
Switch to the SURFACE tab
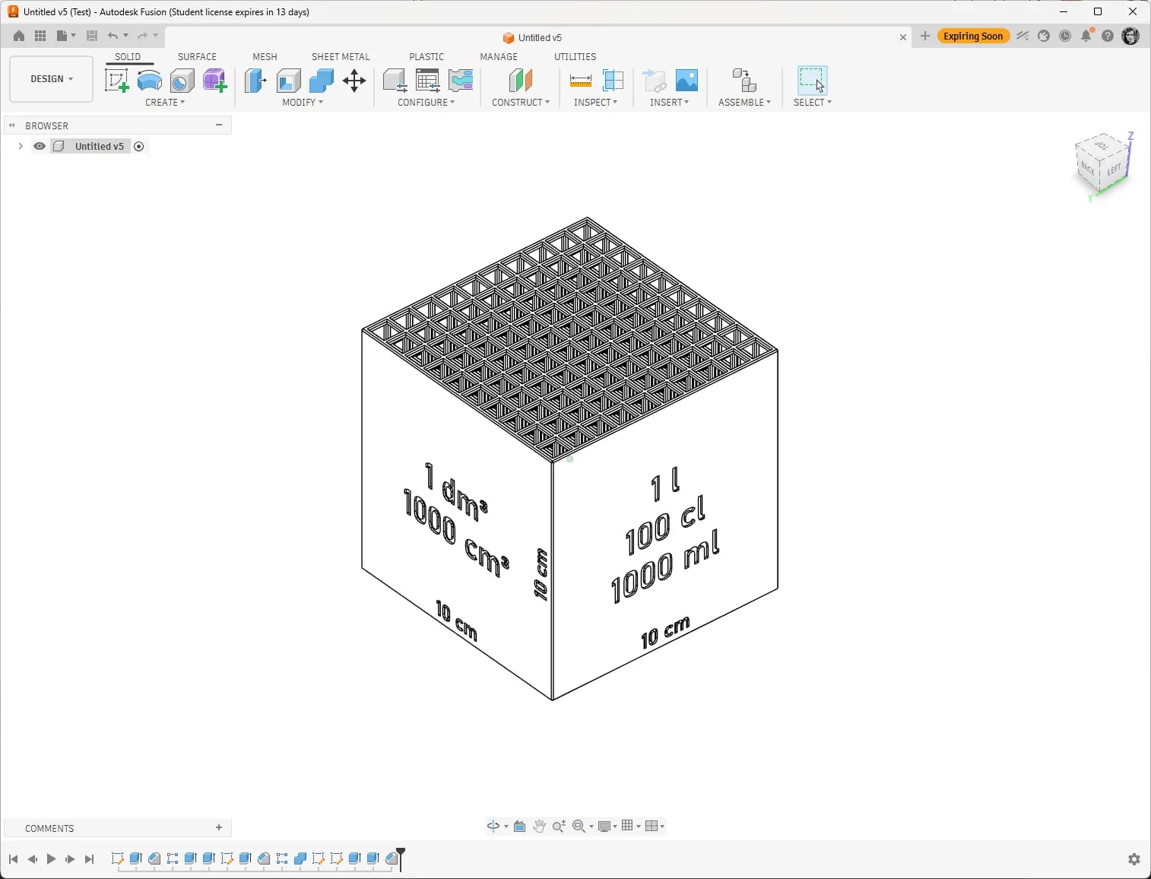[x=197, y=57]
